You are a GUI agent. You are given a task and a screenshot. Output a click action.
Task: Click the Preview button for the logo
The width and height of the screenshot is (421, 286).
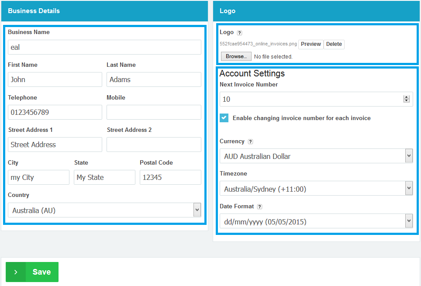(x=311, y=44)
